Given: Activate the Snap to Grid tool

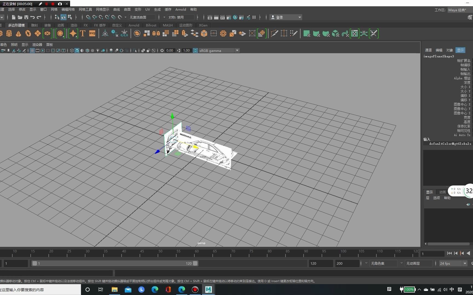Looking at the screenshot, I should pyautogui.click(x=88, y=17).
